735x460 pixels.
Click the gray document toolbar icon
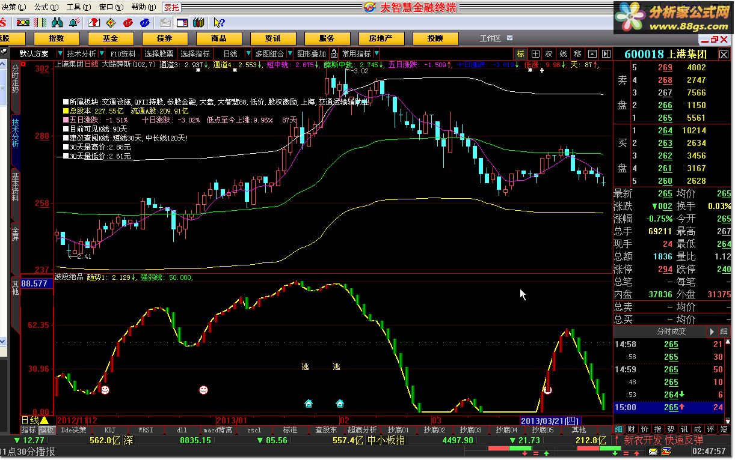pos(165,23)
